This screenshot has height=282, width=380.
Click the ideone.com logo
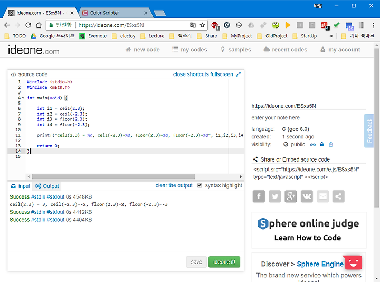33,50
